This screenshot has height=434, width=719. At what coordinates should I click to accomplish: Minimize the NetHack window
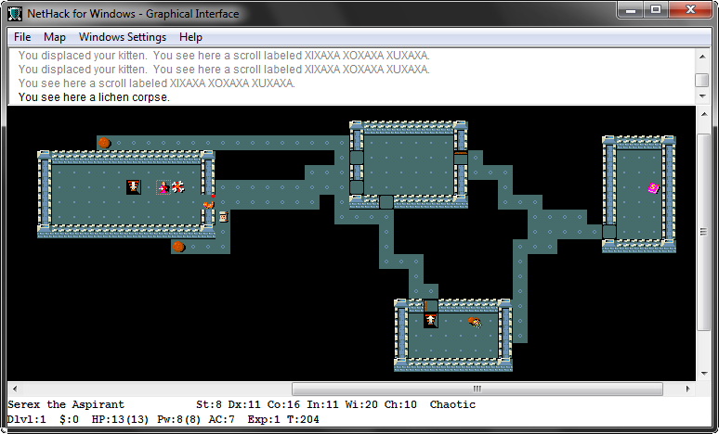[631, 9]
